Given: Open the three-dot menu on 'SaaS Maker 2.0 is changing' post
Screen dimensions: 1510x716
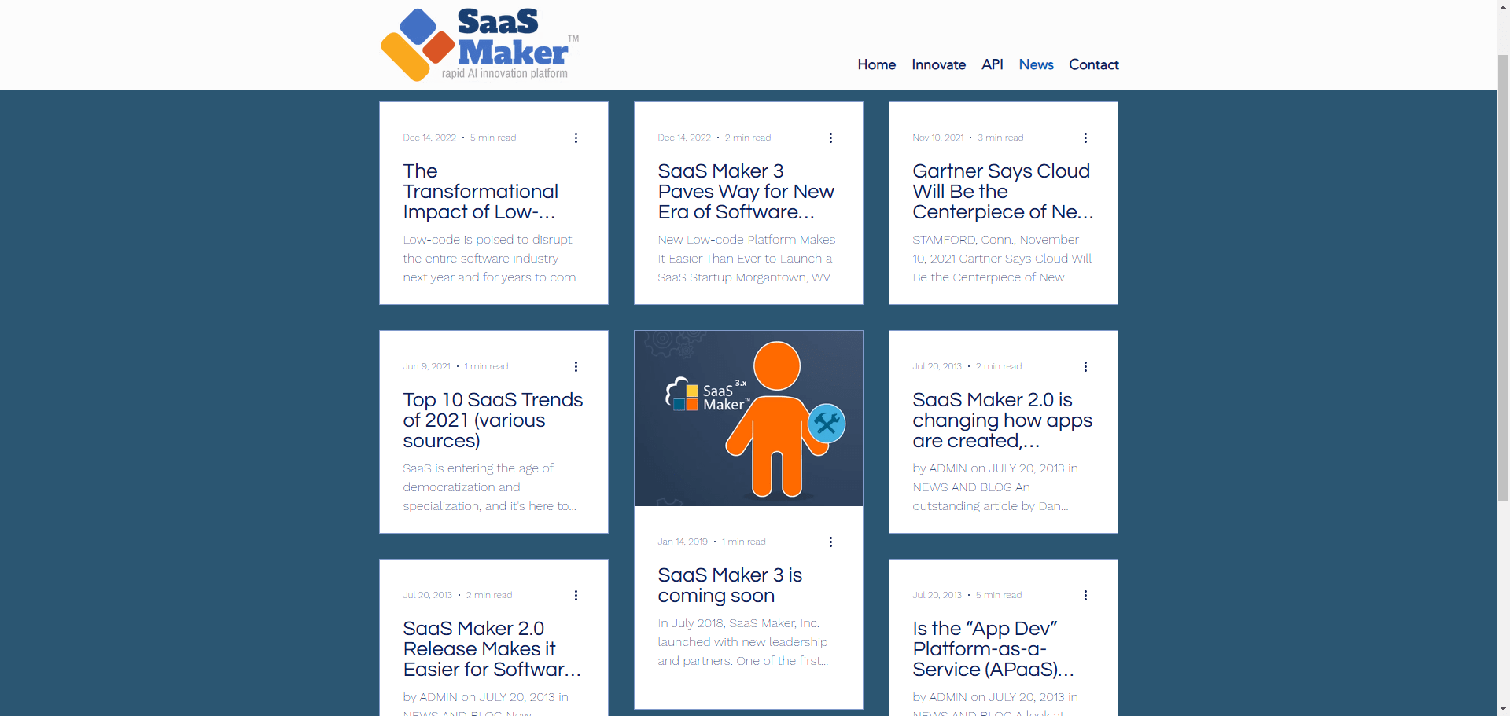Looking at the screenshot, I should pyautogui.click(x=1086, y=366).
